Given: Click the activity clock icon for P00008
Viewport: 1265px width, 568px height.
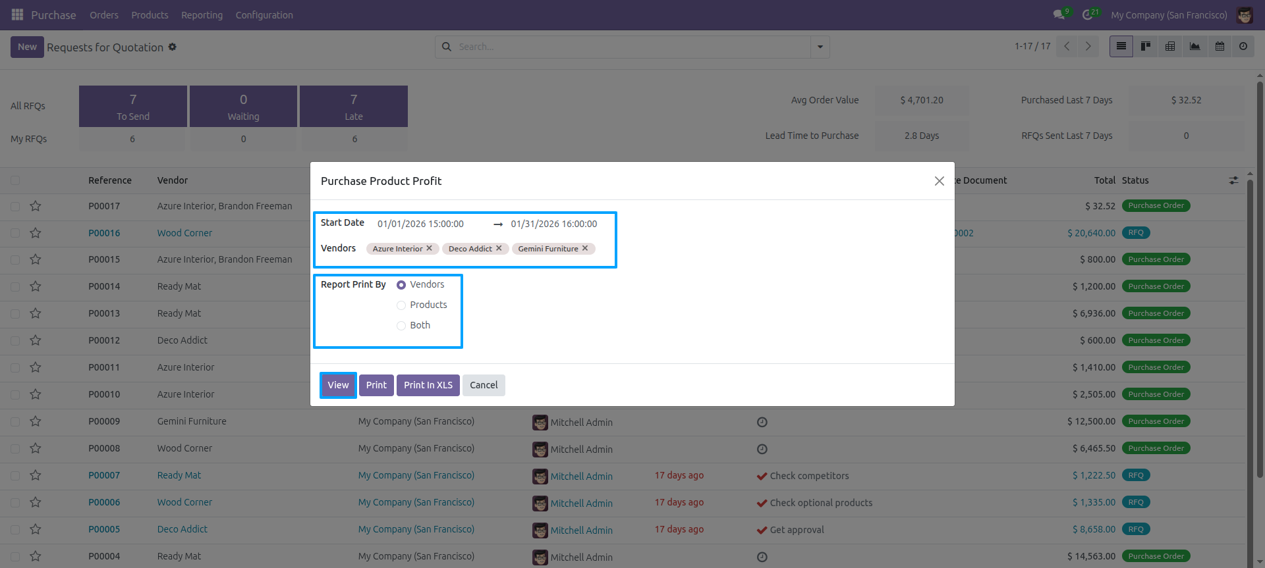Looking at the screenshot, I should [762, 449].
